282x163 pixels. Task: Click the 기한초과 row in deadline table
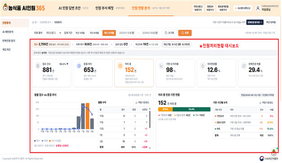[x=244, y=116]
